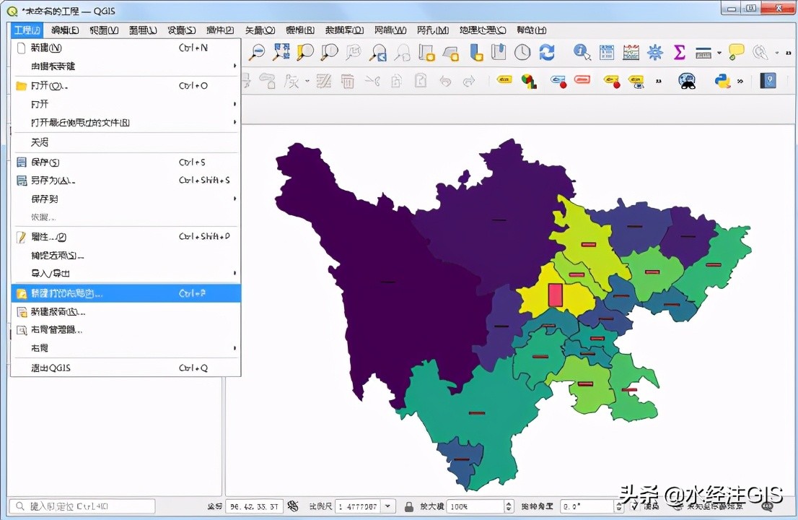Click the Delete Selected trash icon
Image resolution: width=798 pixels, height=520 pixels.
348,81
